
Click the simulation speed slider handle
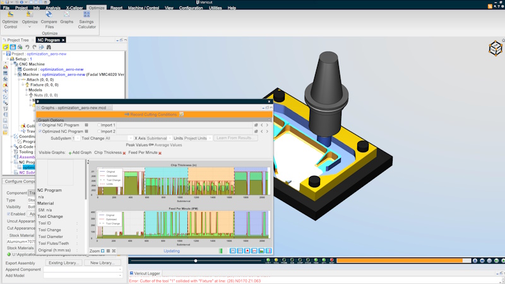click(196, 261)
